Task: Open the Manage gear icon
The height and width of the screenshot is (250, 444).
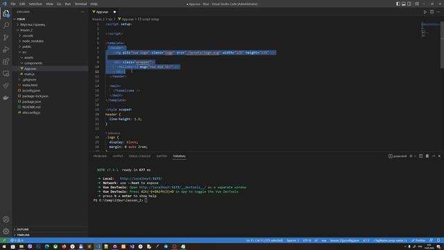Action: 6,231
